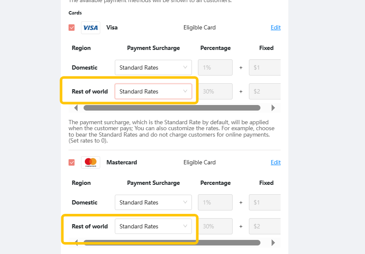Click right scroll arrow under Visa table
This screenshot has height=254, width=365.
pyautogui.click(x=273, y=108)
